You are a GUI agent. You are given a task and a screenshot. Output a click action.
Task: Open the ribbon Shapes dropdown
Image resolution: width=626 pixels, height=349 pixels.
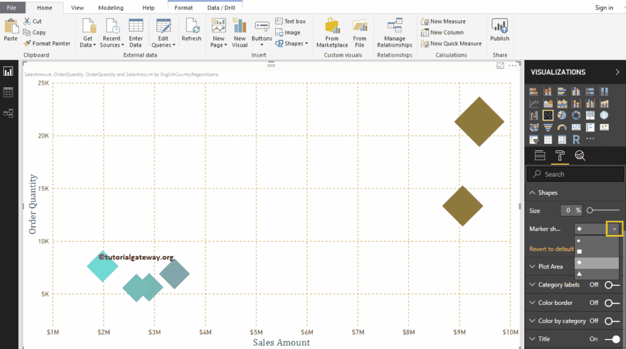[x=292, y=43]
